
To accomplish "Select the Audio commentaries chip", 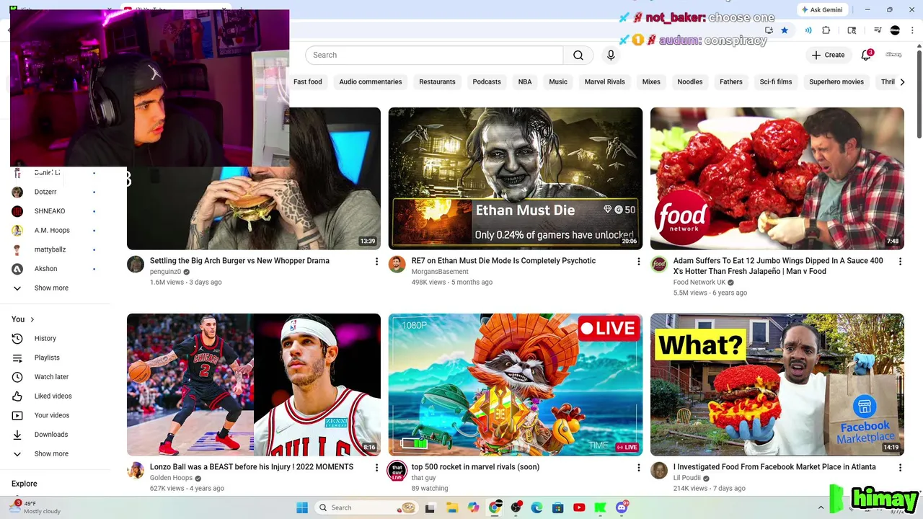I will coord(371,81).
